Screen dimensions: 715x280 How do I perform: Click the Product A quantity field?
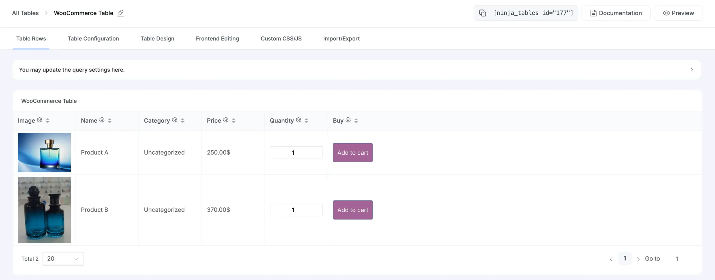[296, 153]
